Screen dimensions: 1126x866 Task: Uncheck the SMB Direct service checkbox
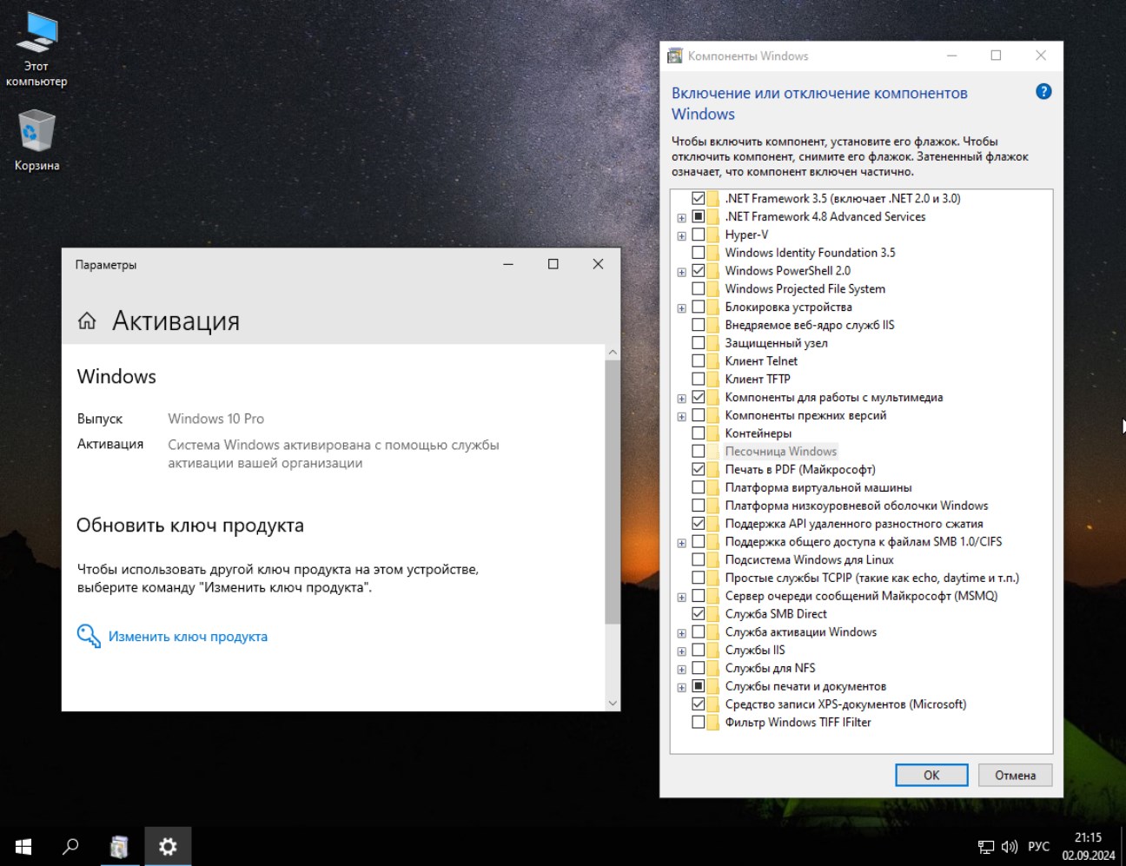pos(699,614)
